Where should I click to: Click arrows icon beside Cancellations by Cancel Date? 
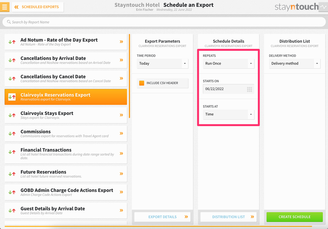12,79
